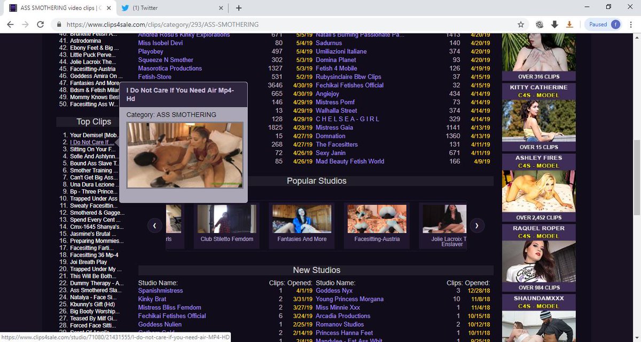Image resolution: width=641 pixels, height=342 pixels.
Task: Click the orange download extension icon
Action: tap(569, 25)
